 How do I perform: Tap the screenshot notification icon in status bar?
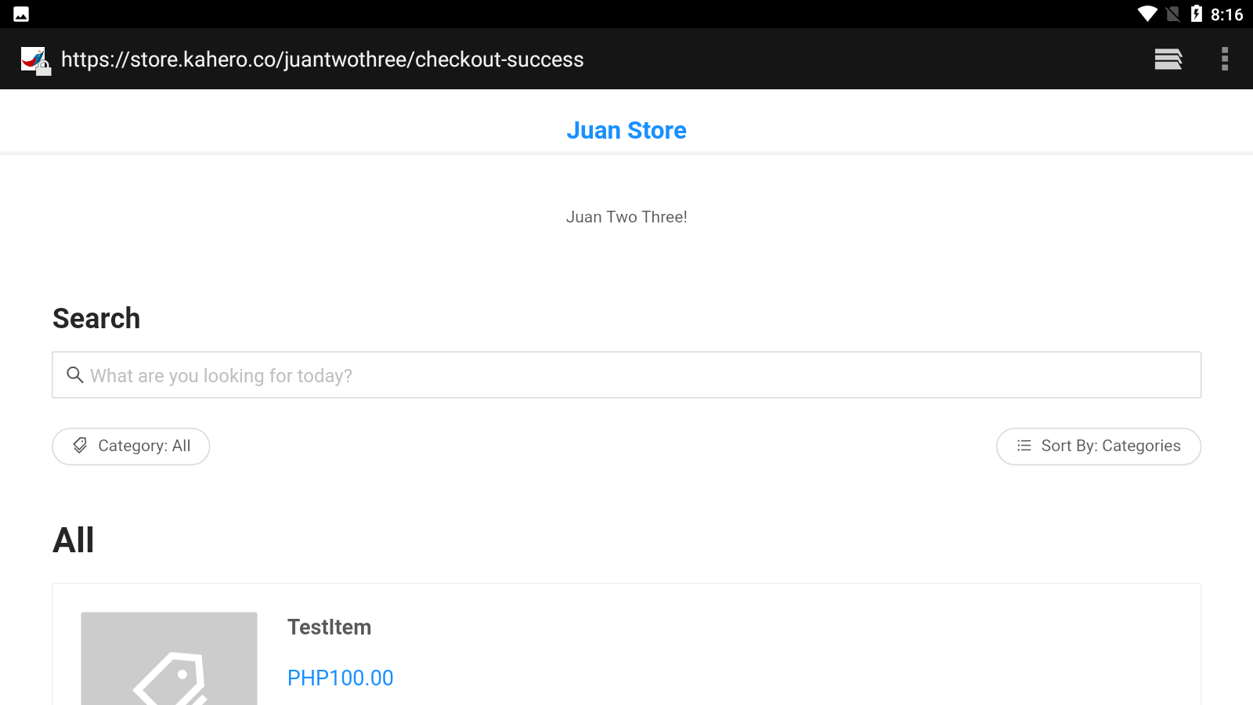click(x=21, y=14)
